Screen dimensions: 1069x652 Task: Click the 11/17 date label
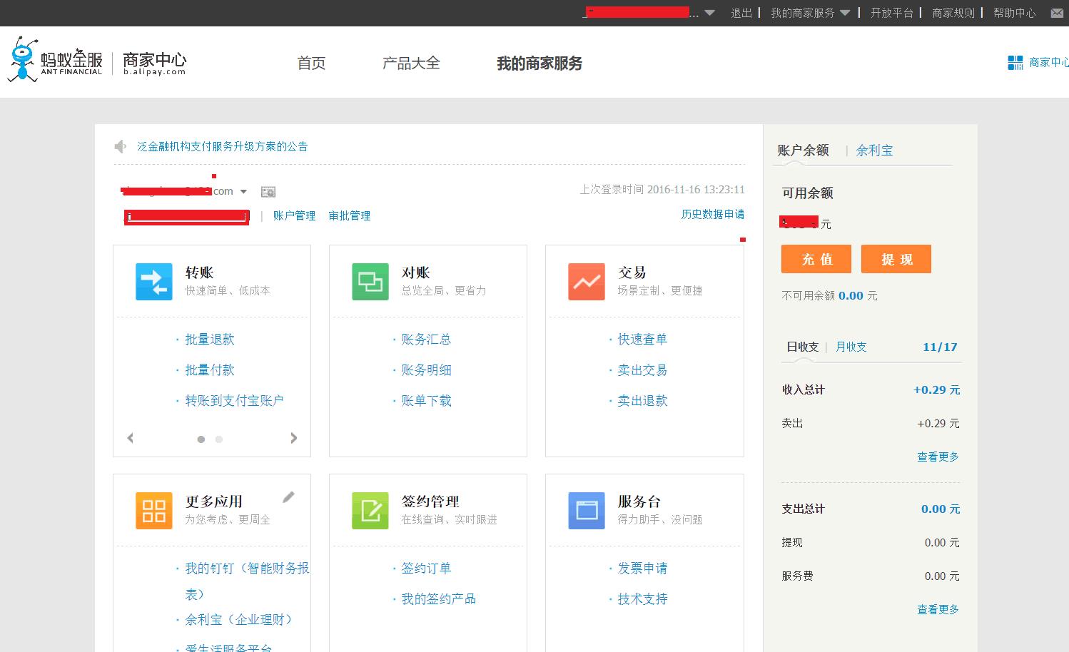coord(940,347)
